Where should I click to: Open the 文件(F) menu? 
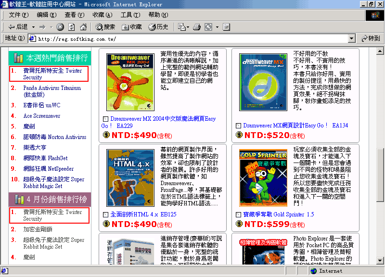(x=19, y=15)
